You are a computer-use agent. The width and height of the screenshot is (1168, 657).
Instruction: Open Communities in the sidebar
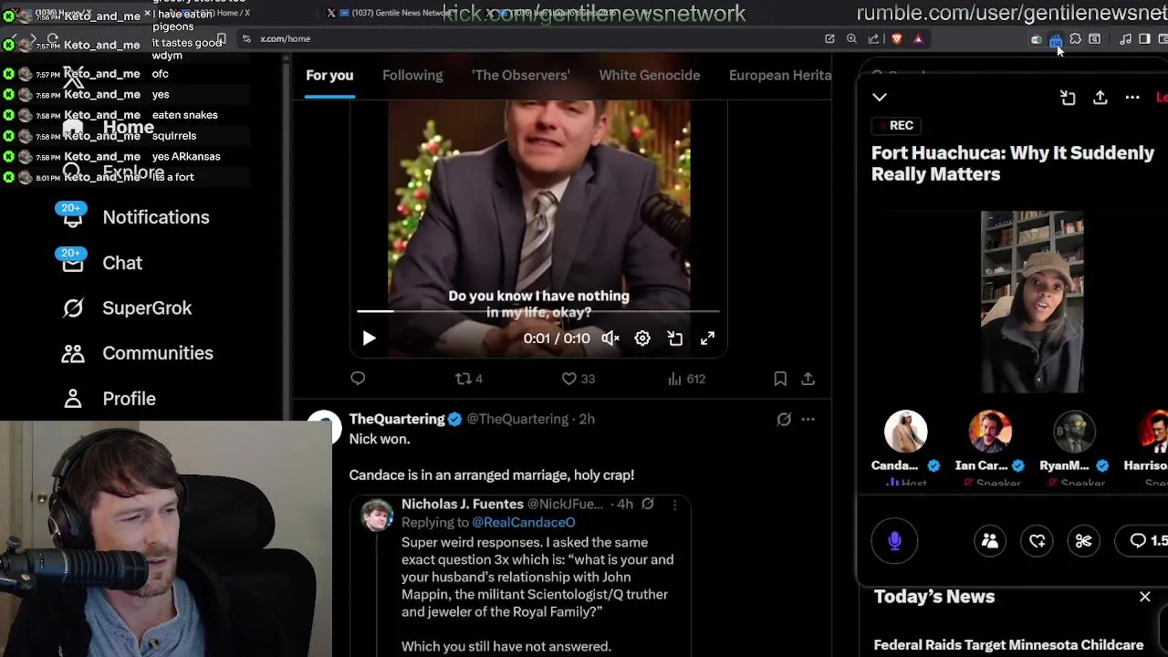tap(137, 353)
